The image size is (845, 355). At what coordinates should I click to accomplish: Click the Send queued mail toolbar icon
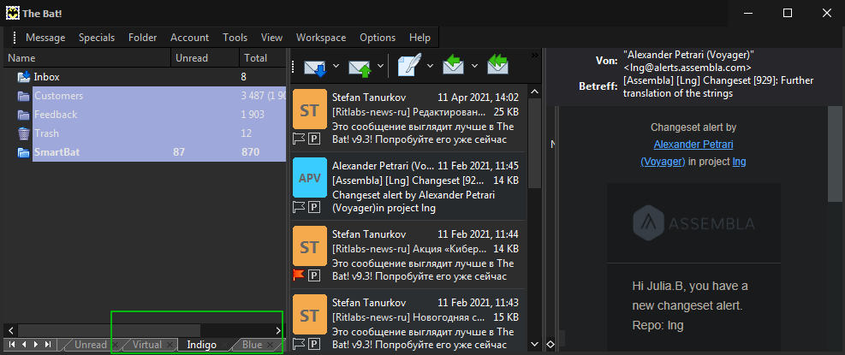point(359,67)
